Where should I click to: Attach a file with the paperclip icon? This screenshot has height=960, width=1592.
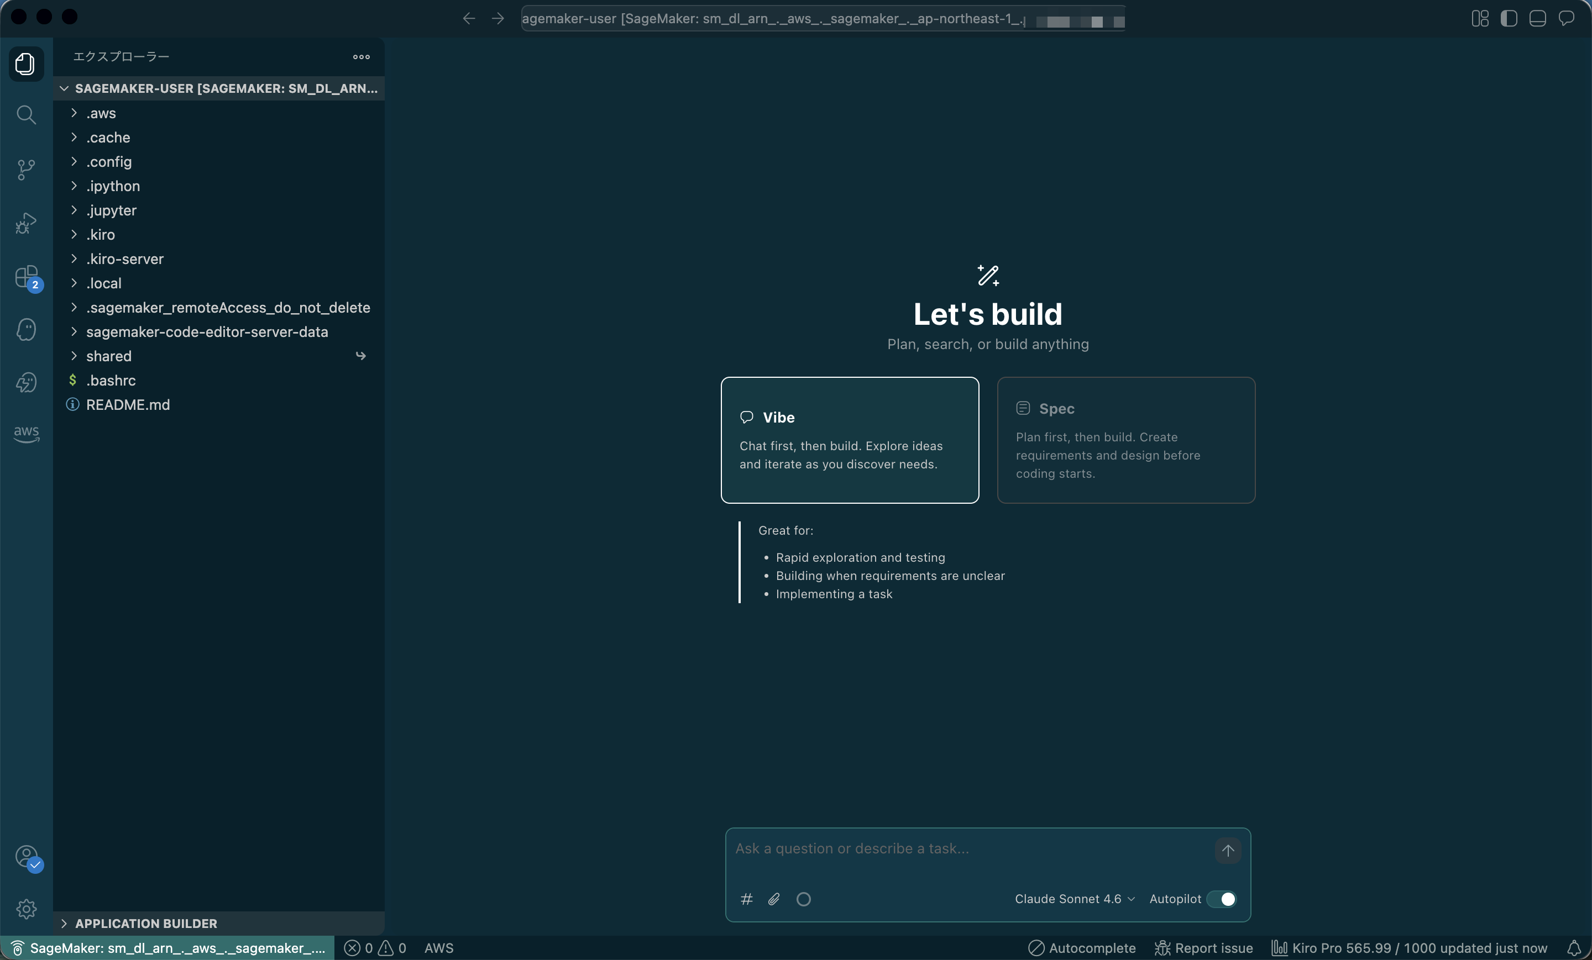(x=774, y=899)
